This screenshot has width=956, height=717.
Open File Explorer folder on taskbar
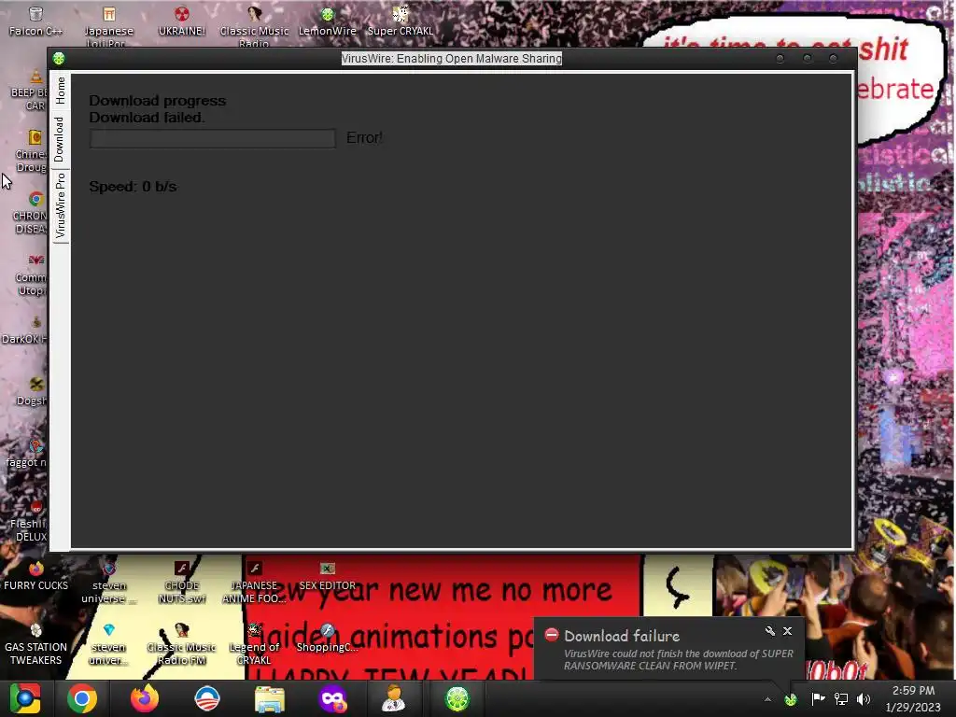(x=270, y=698)
